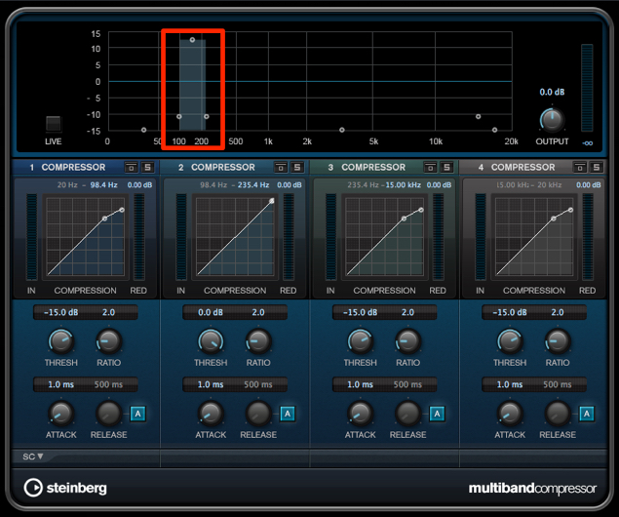Image resolution: width=619 pixels, height=517 pixels.
Task: Click band 1 compression curve threshold point
Action: pyautogui.click(x=104, y=219)
